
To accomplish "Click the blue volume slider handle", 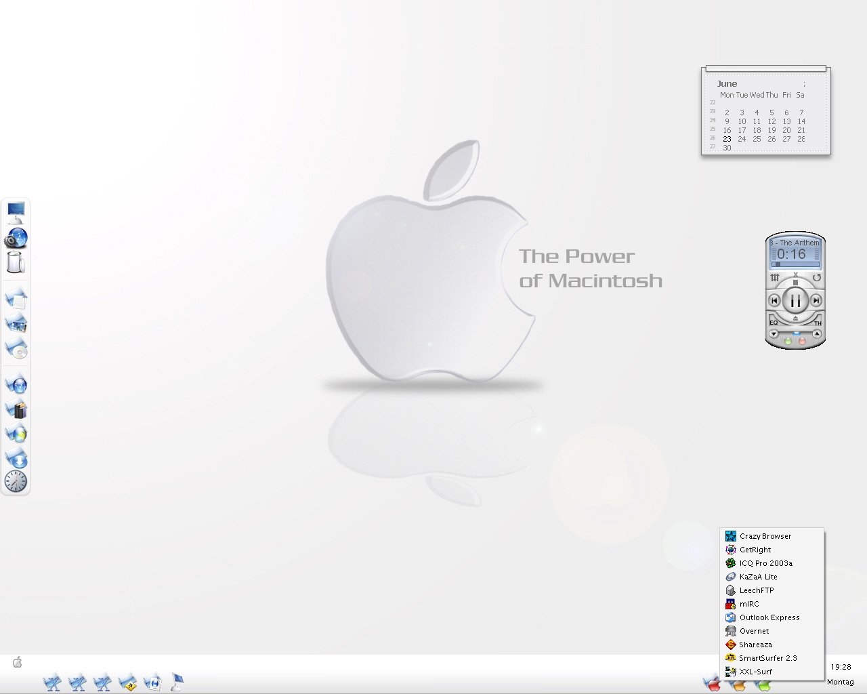I will pos(797,333).
